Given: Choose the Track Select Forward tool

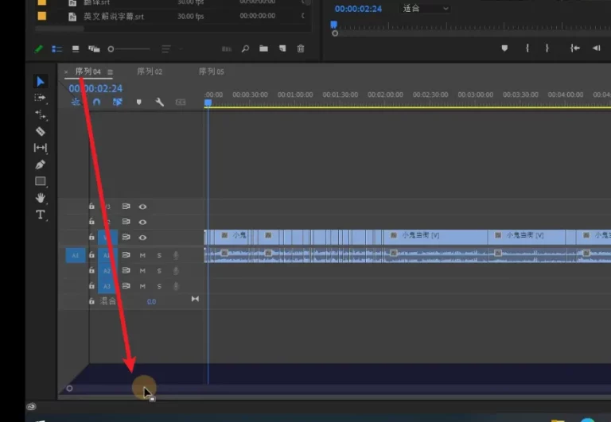Looking at the screenshot, I should pyautogui.click(x=41, y=98).
